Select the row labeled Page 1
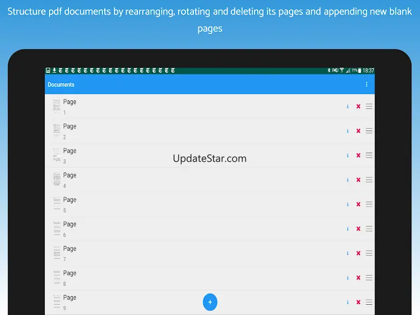Image resolution: width=420 pixels, height=315 pixels. click(x=210, y=106)
